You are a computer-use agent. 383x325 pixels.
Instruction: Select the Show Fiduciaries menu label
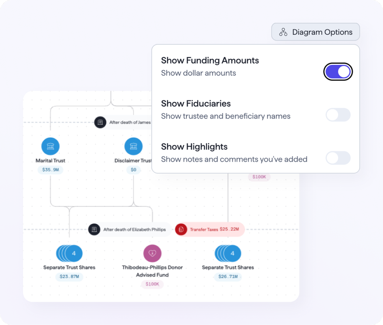pyautogui.click(x=196, y=104)
